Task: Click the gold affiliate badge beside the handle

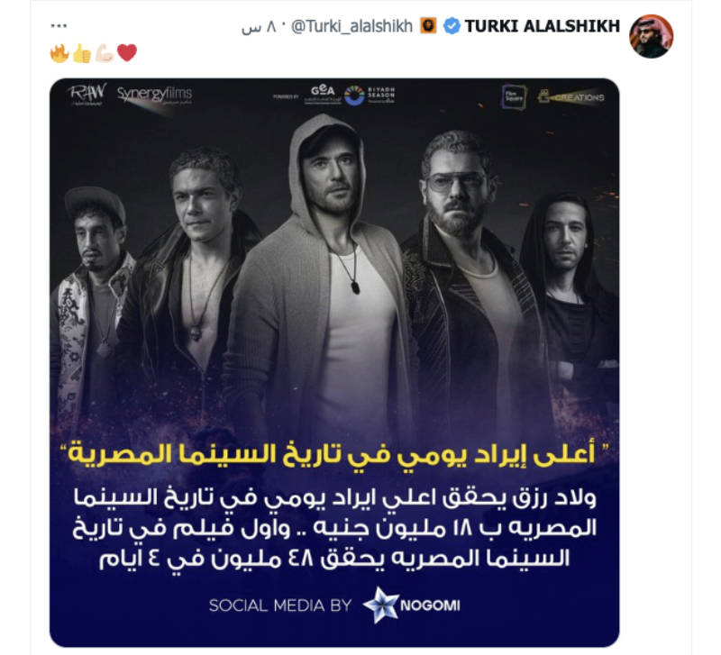Action: 428,26
